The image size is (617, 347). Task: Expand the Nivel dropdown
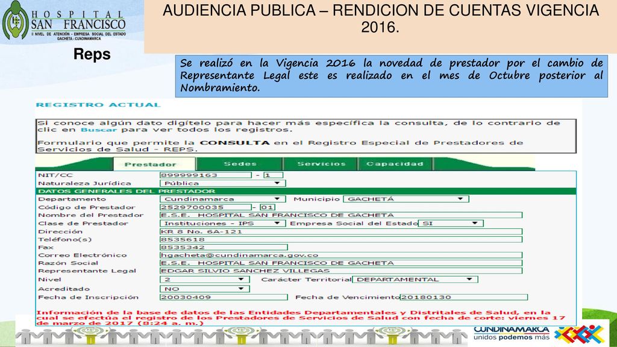[205, 280]
